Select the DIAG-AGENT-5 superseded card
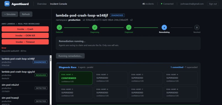 tap(75, 93)
